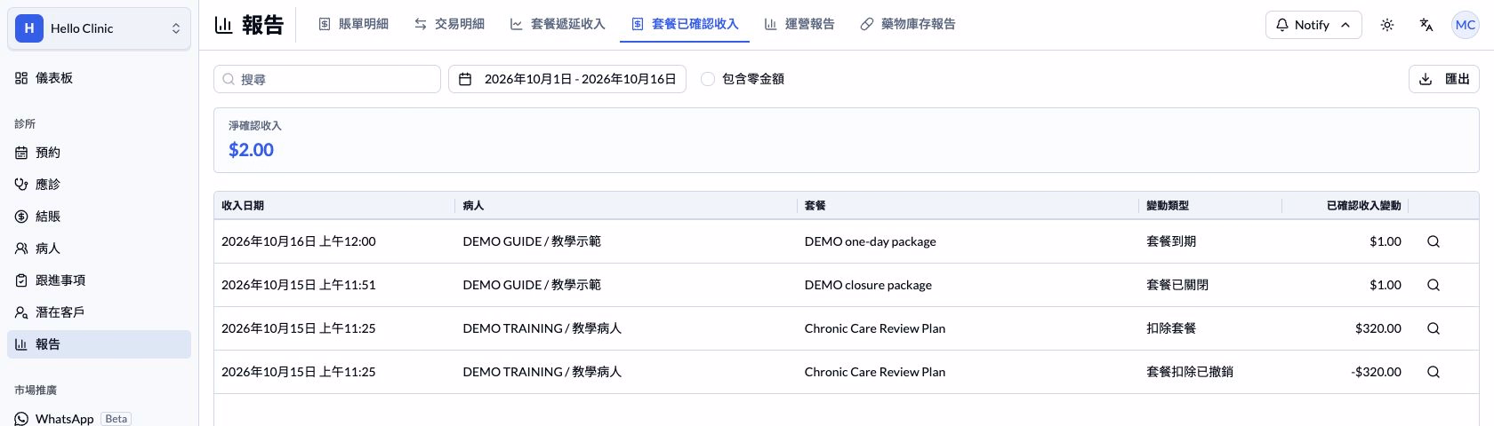Click the Notify button

(x=1313, y=25)
